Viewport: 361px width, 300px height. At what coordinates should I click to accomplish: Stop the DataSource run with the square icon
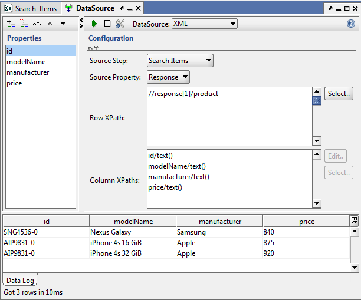click(x=107, y=24)
